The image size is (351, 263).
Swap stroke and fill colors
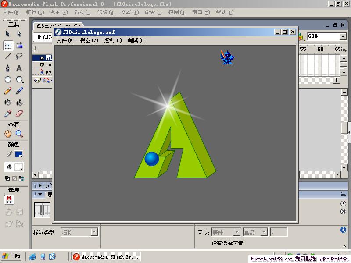tap(21, 178)
